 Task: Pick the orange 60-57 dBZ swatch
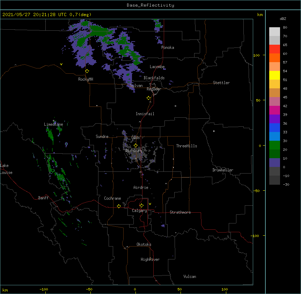[x=274, y=58]
